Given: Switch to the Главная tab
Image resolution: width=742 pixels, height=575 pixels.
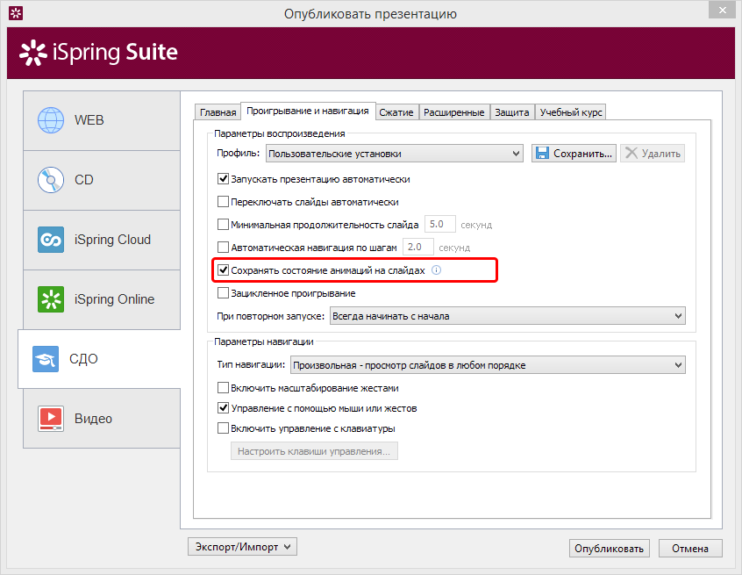Looking at the screenshot, I should pyautogui.click(x=218, y=112).
